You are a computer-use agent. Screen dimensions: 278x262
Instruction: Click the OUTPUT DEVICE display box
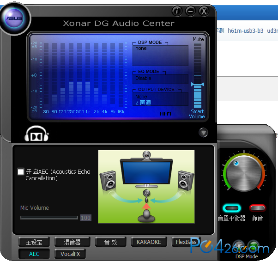[160, 99]
